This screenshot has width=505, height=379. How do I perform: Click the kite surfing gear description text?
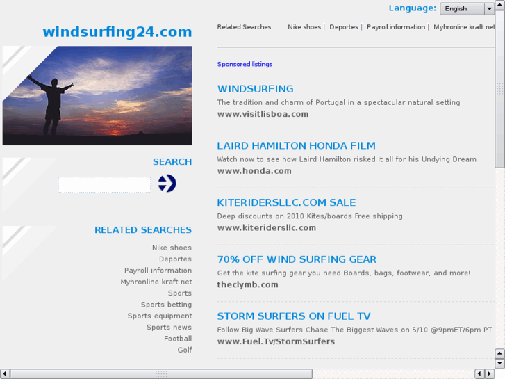pyautogui.click(x=344, y=273)
